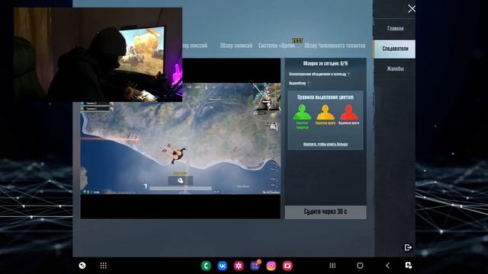This screenshot has width=488, height=274.
Task: Open purple app with notification badge
Action: 255,266
